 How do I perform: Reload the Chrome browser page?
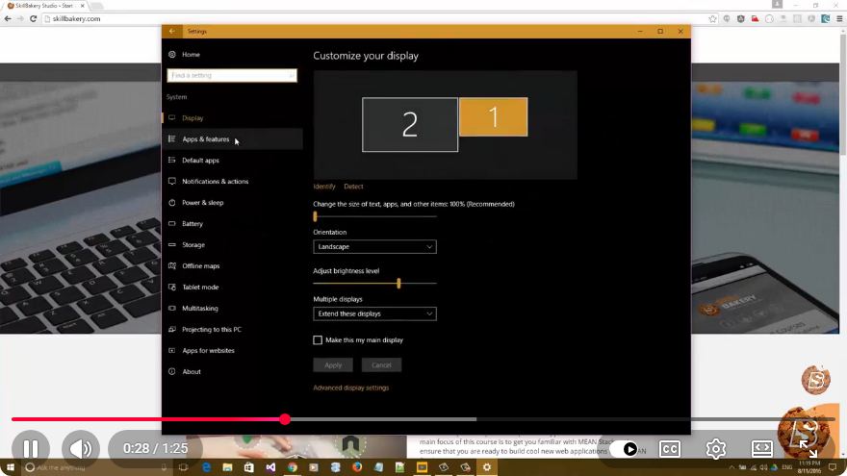pyautogui.click(x=33, y=18)
